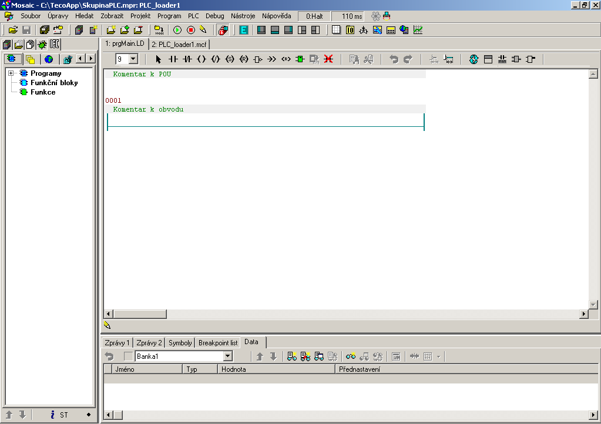The height and width of the screenshot is (424, 601).
Task: Open the Nástroje menu
Action: coord(243,16)
